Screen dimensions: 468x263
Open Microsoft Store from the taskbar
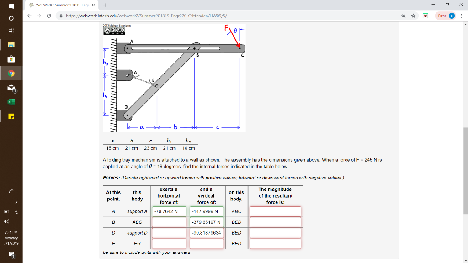pyautogui.click(x=11, y=58)
